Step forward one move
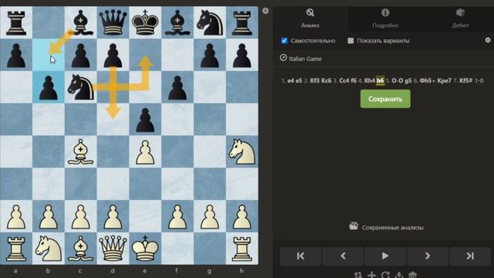 pyautogui.click(x=428, y=256)
